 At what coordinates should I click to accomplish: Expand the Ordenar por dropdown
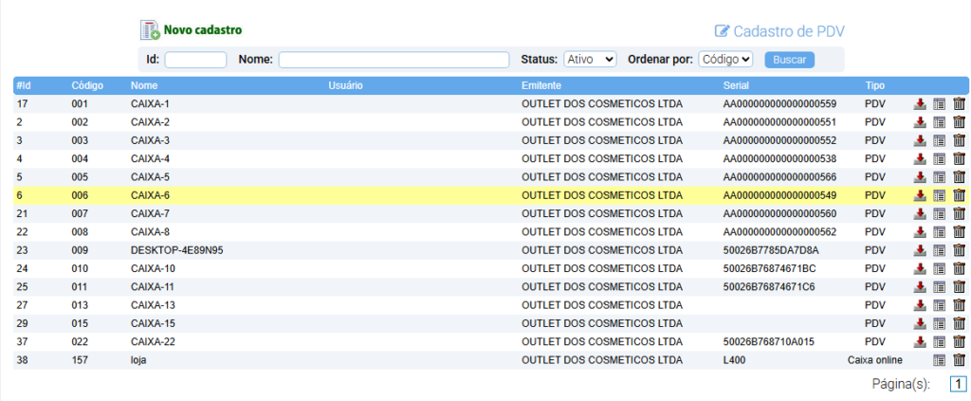click(x=725, y=60)
